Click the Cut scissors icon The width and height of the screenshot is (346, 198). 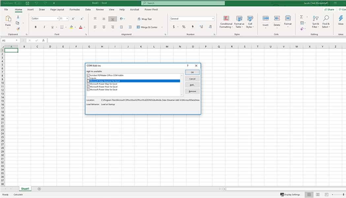(x=18, y=17)
